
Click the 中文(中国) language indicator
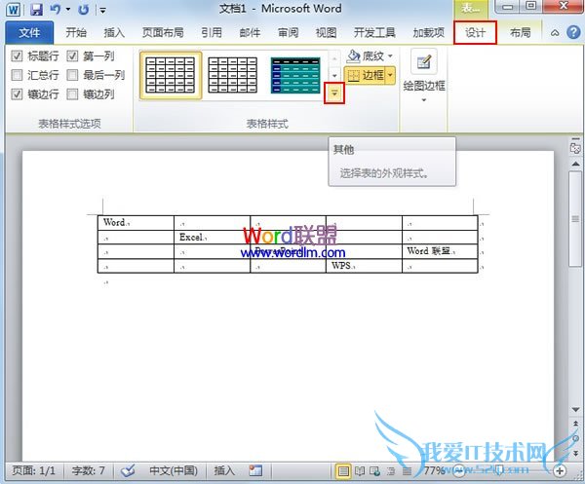[174, 470]
